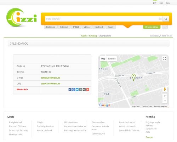Open map fullscreen view icon
177x142 pixels.
pos(164,58)
